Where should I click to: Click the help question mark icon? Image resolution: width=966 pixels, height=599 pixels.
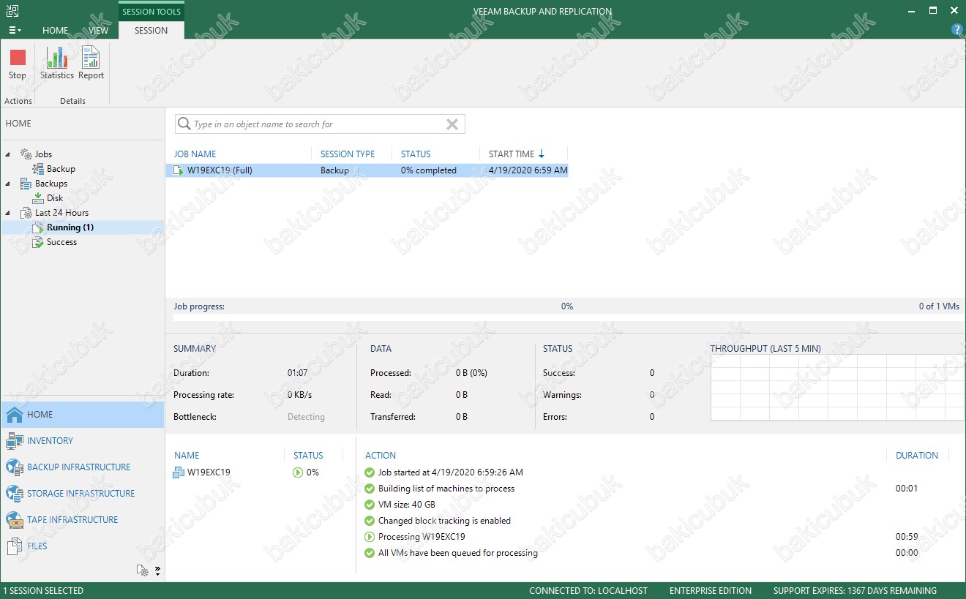coord(956,30)
